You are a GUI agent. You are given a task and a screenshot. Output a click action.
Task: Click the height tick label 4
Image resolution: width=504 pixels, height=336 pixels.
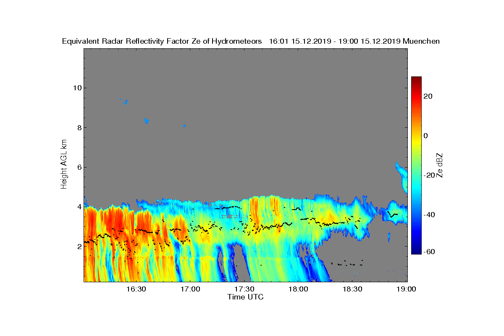click(x=79, y=207)
